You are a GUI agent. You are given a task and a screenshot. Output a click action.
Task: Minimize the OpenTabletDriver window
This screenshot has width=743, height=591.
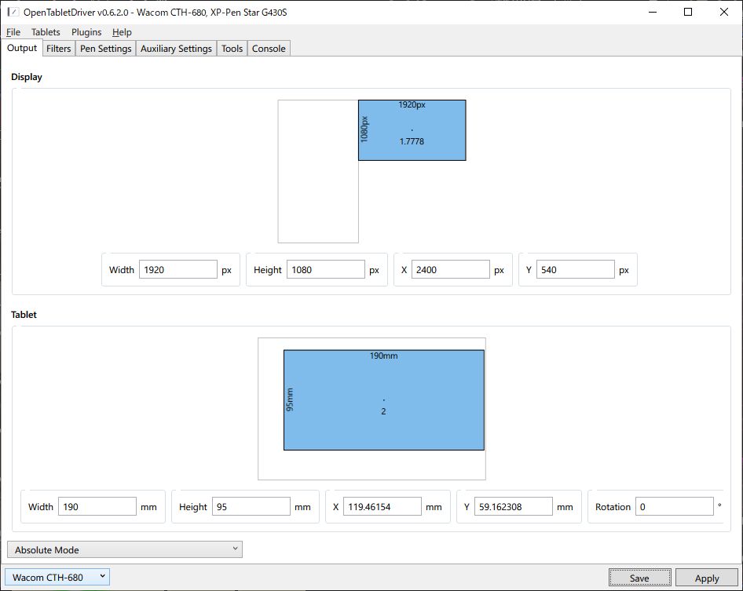click(653, 12)
